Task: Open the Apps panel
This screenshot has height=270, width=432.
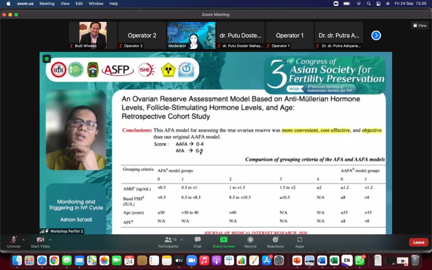Action: [x=299, y=242]
